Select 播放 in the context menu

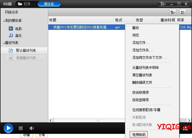tap(136, 28)
